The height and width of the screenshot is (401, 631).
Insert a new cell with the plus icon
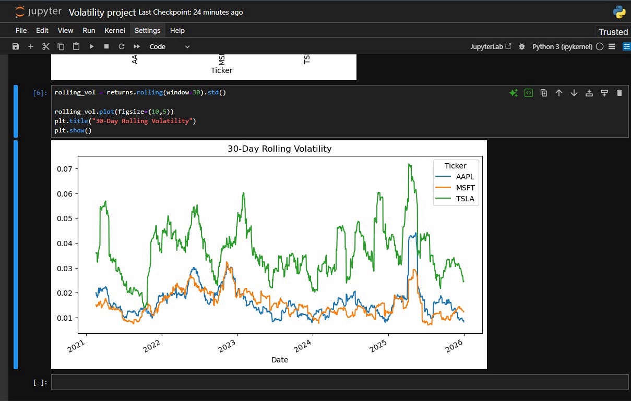[31, 46]
